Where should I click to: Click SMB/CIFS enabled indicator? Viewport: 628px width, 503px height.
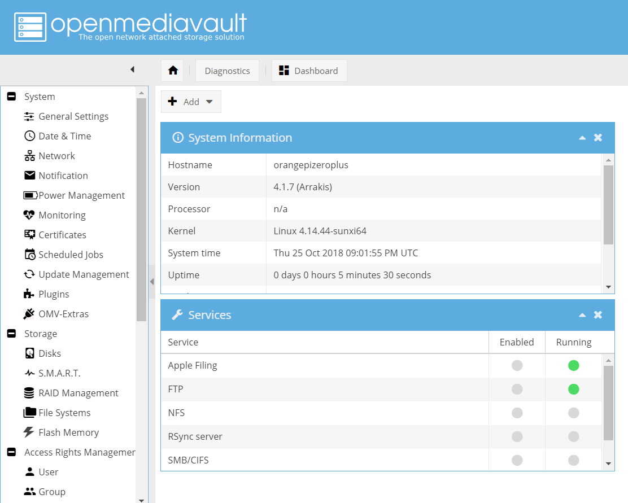click(x=517, y=460)
